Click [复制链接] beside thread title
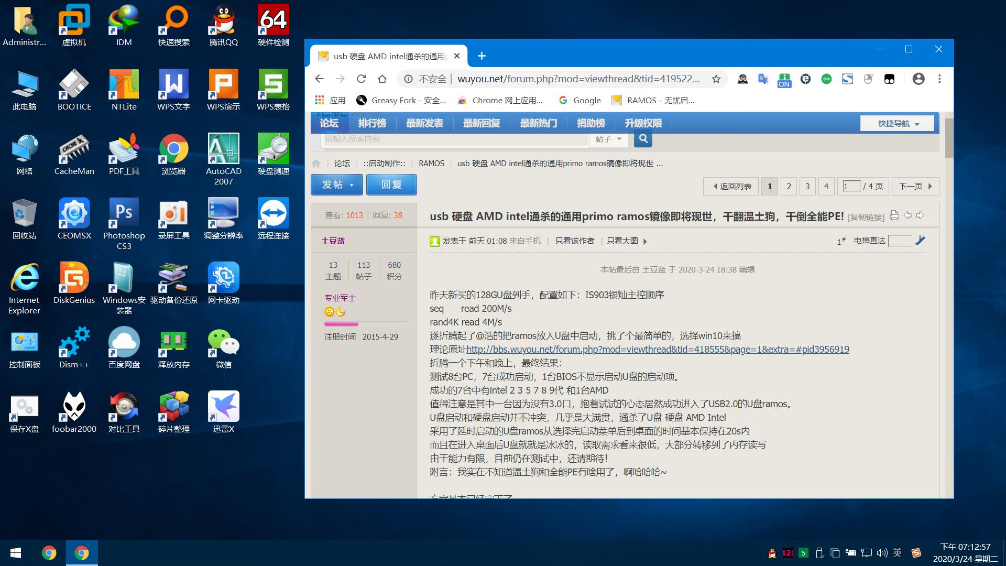Screen dimensions: 1006x566 point(865,217)
